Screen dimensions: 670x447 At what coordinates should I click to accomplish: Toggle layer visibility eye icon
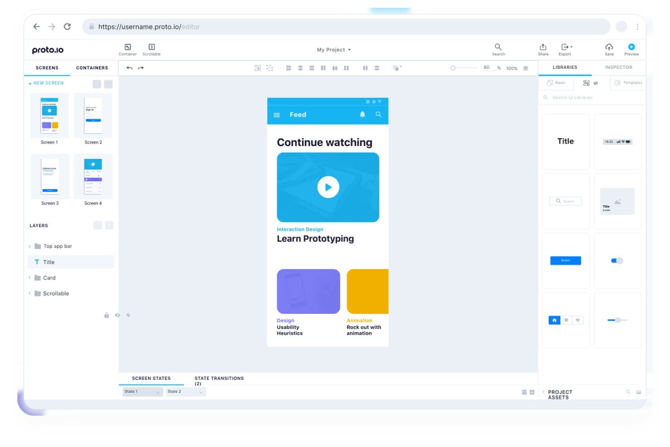point(117,315)
